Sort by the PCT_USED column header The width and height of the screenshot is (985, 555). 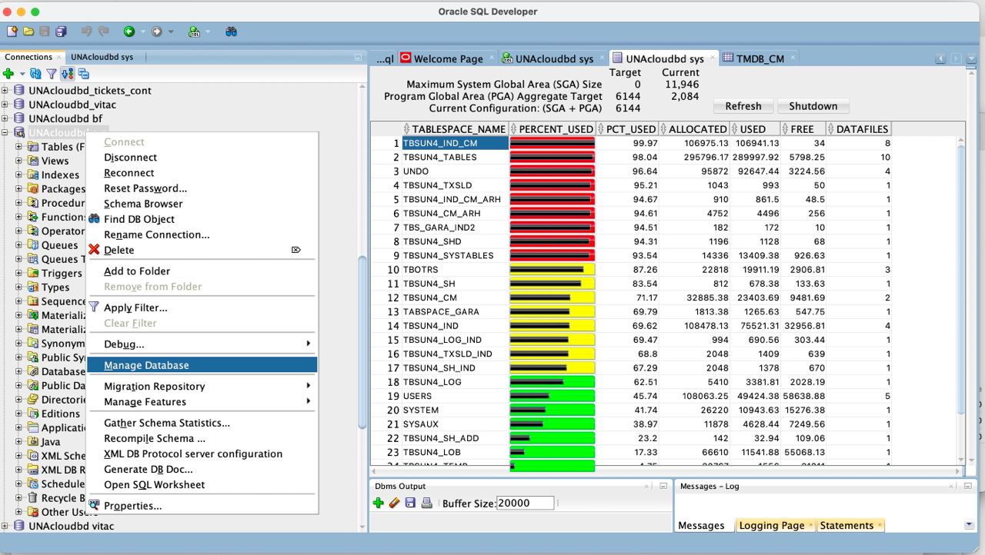tap(628, 129)
